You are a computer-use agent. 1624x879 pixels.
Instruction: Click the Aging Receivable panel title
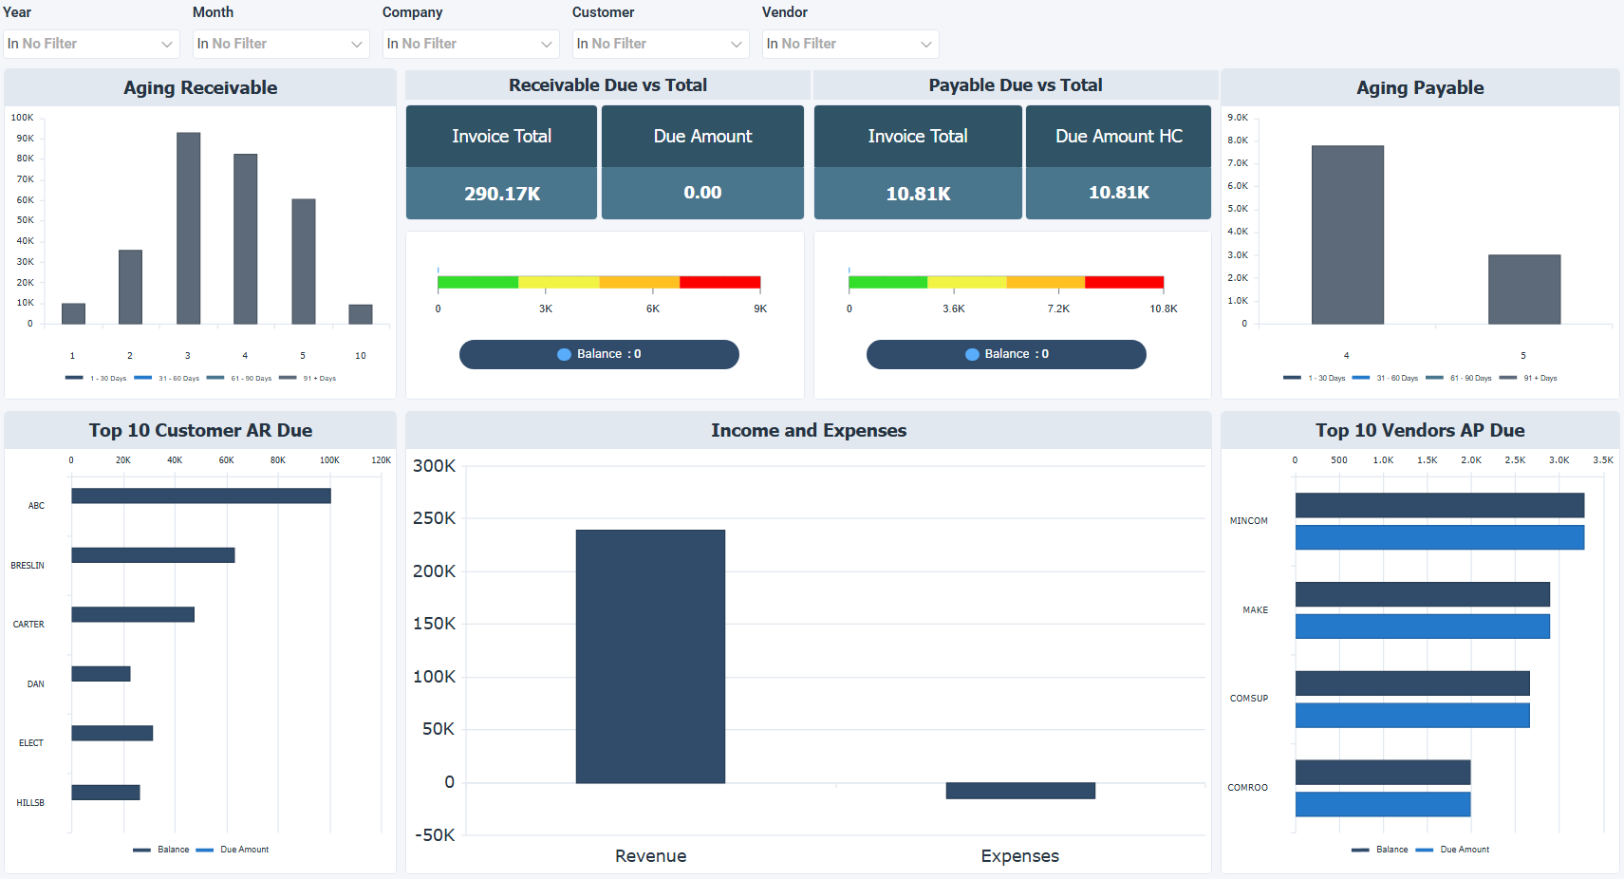click(200, 87)
